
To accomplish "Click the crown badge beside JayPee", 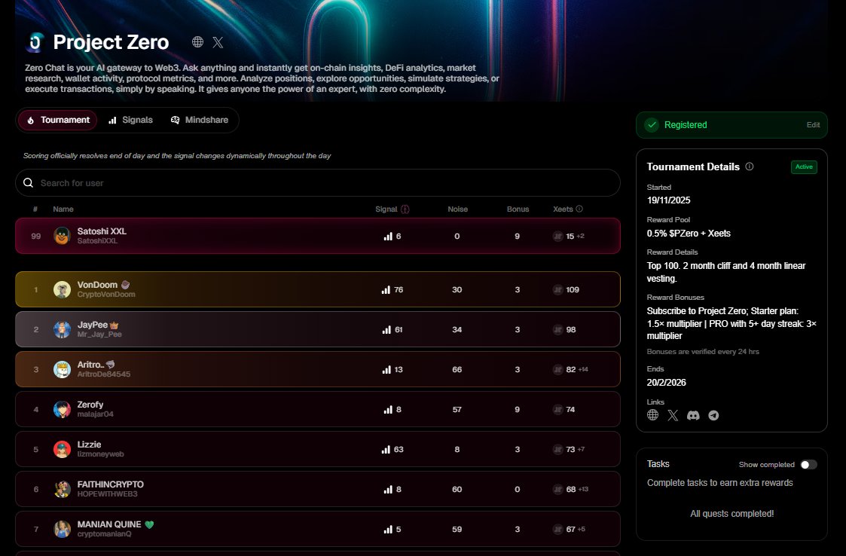I will (x=114, y=325).
